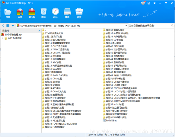This screenshot has height=137, width=175.
Task: Select folder 实验23 SPI实验
Action: click(x=51, y=85)
